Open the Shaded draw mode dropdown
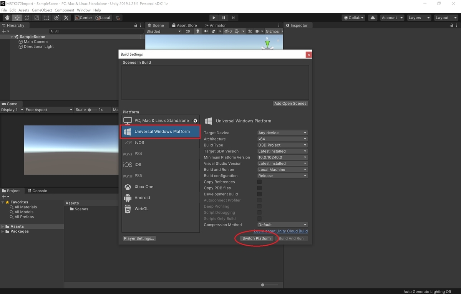 163,31
